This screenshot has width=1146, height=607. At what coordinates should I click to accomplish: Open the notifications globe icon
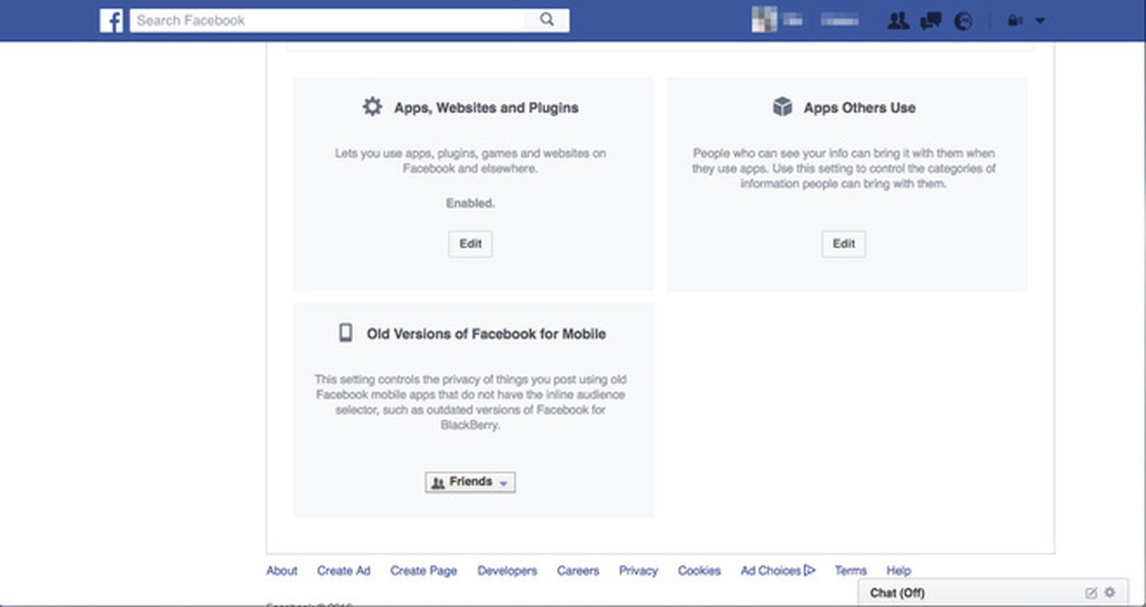[x=963, y=21]
